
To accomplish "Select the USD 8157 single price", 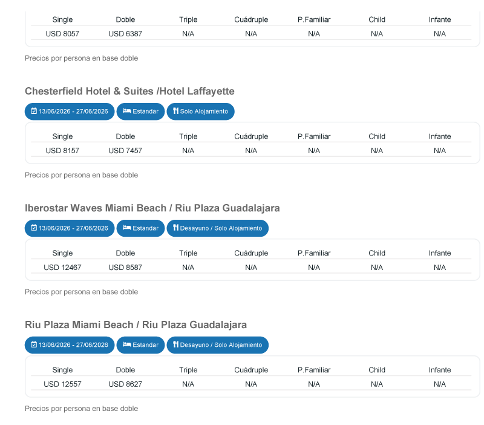I will point(62,151).
